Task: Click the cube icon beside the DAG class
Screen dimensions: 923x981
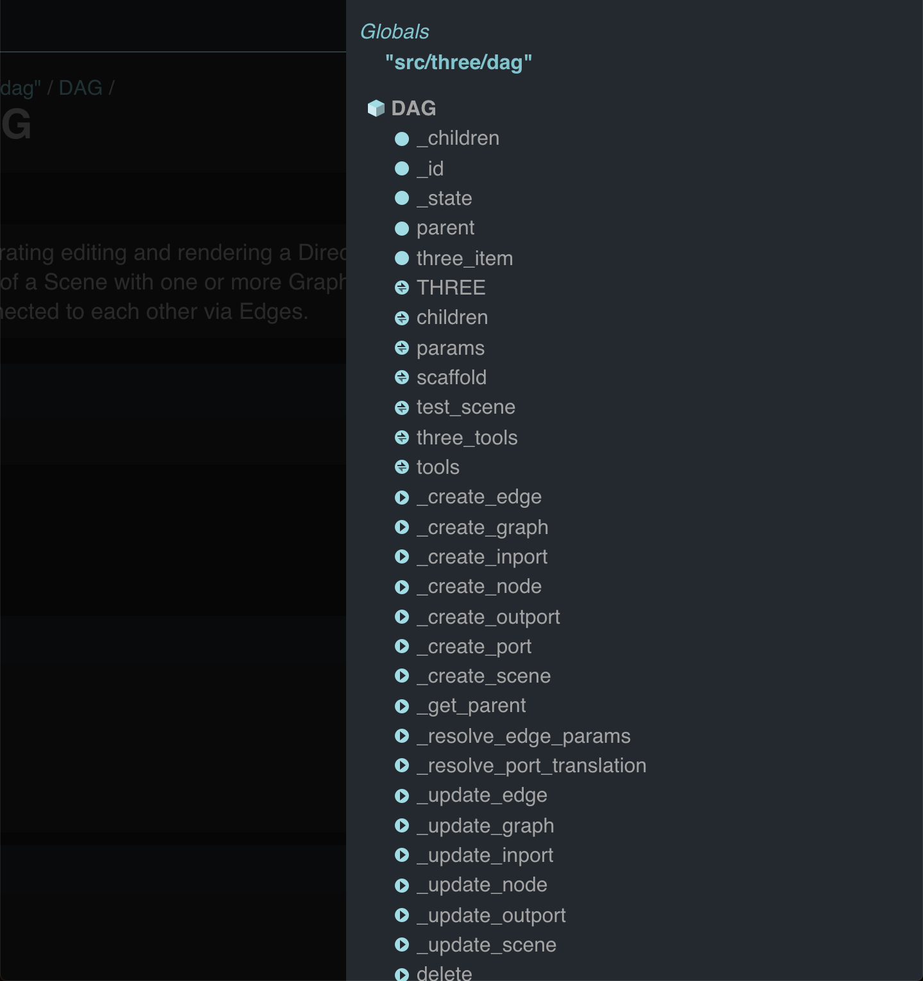Action: click(x=376, y=108)
